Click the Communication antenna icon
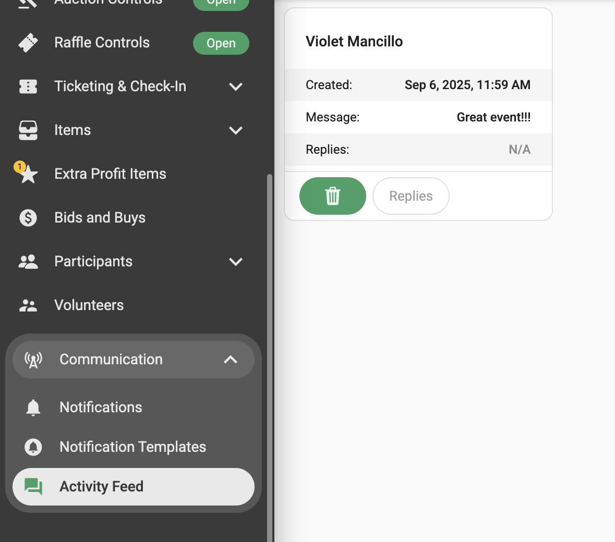 33,360
